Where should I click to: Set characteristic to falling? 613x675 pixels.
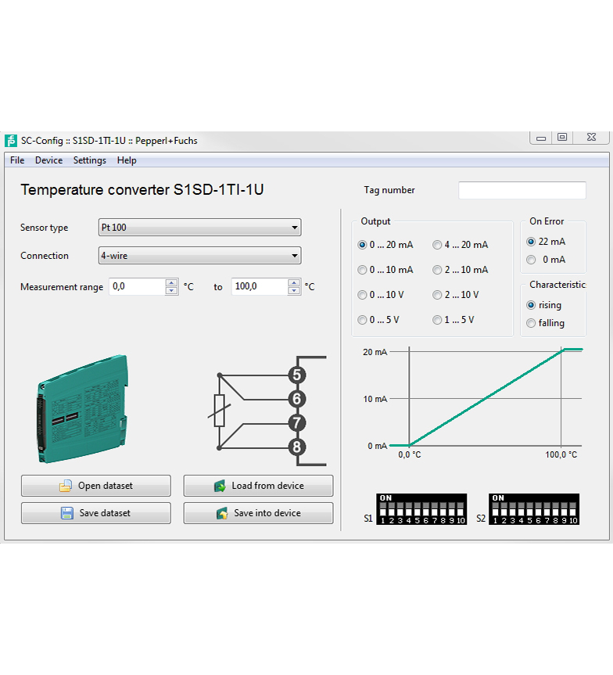(532, 323)
